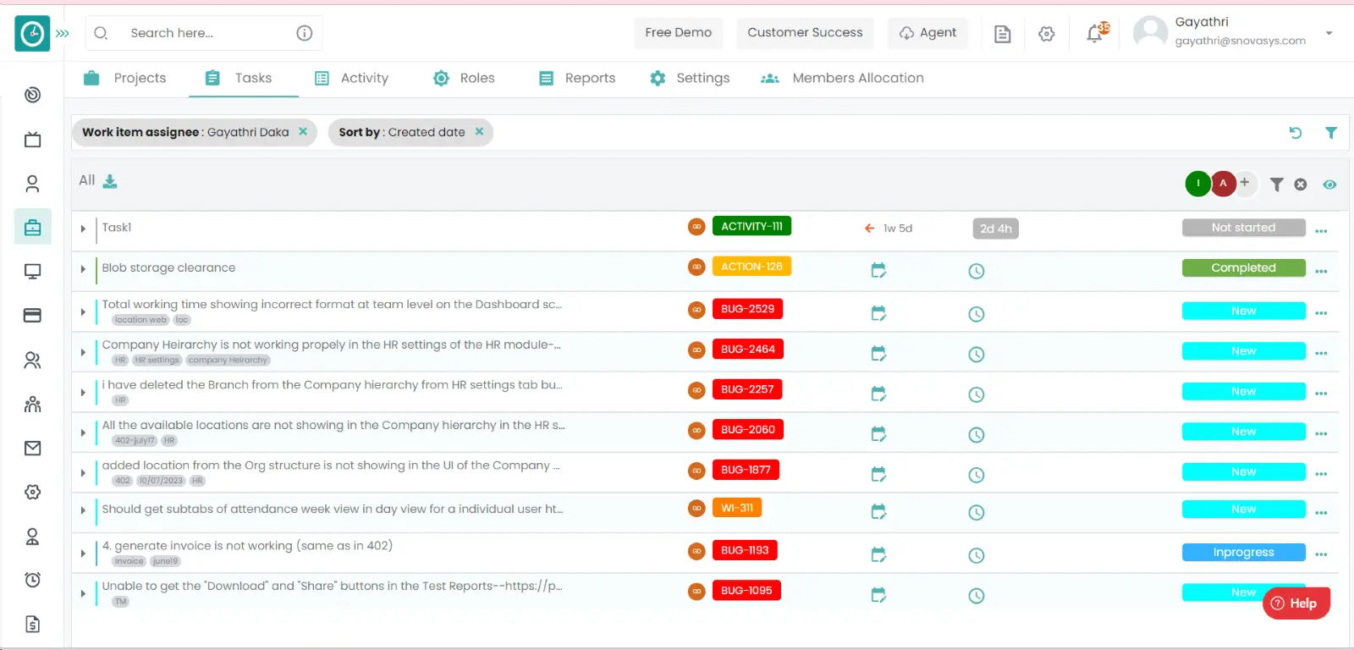Open Inprogress status of BUG-1193
Viewport: 1354px width, 650px height.
[1243, 552]
